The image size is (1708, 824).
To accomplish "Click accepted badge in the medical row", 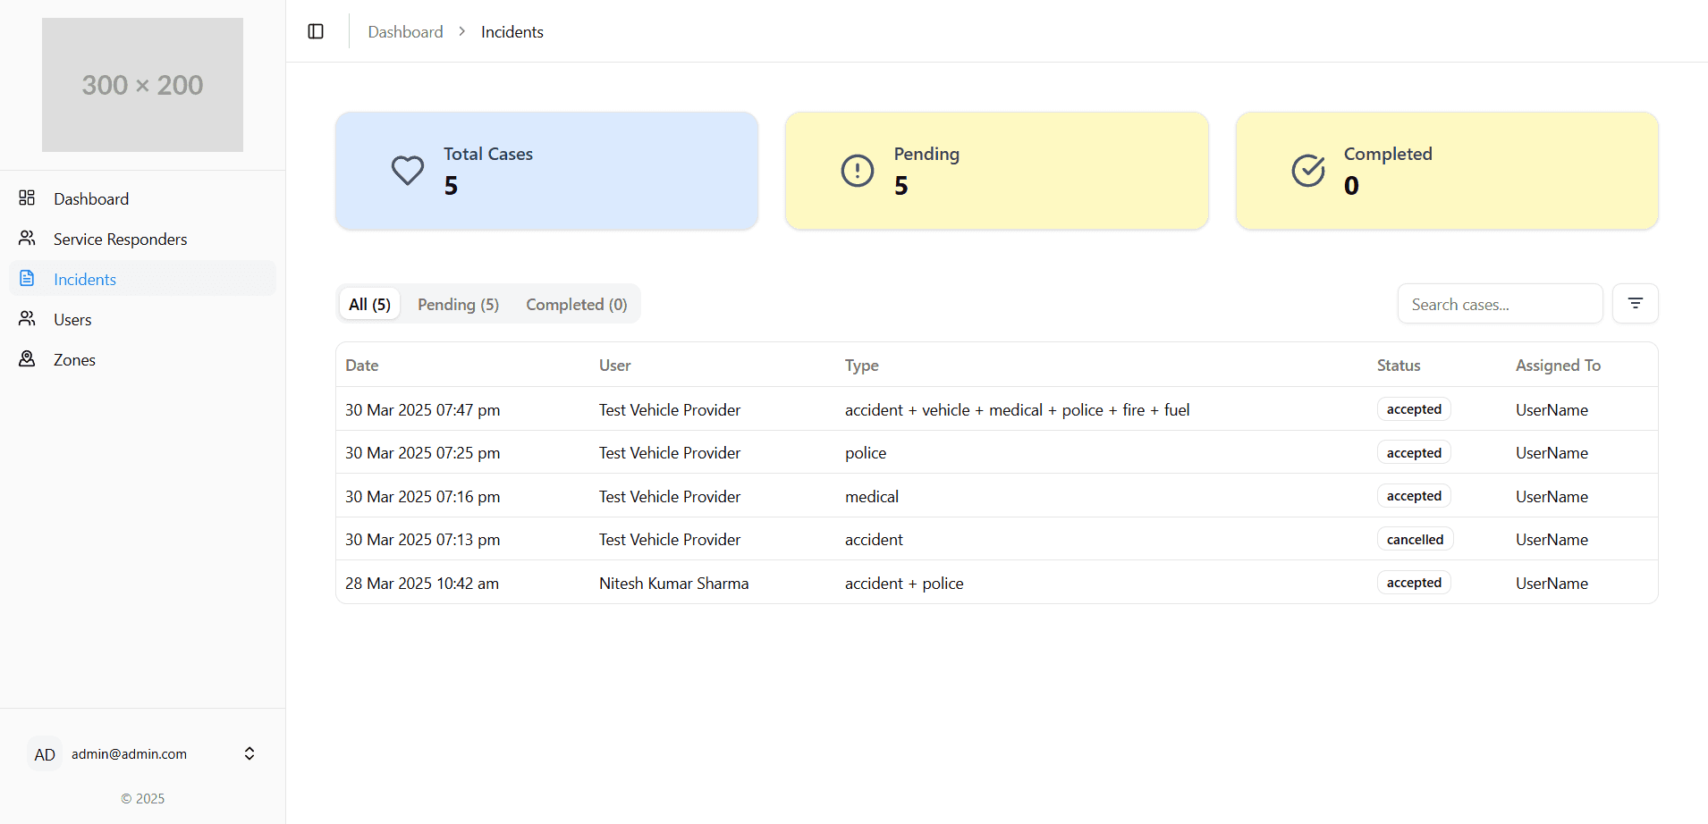I will point(1414,495).
